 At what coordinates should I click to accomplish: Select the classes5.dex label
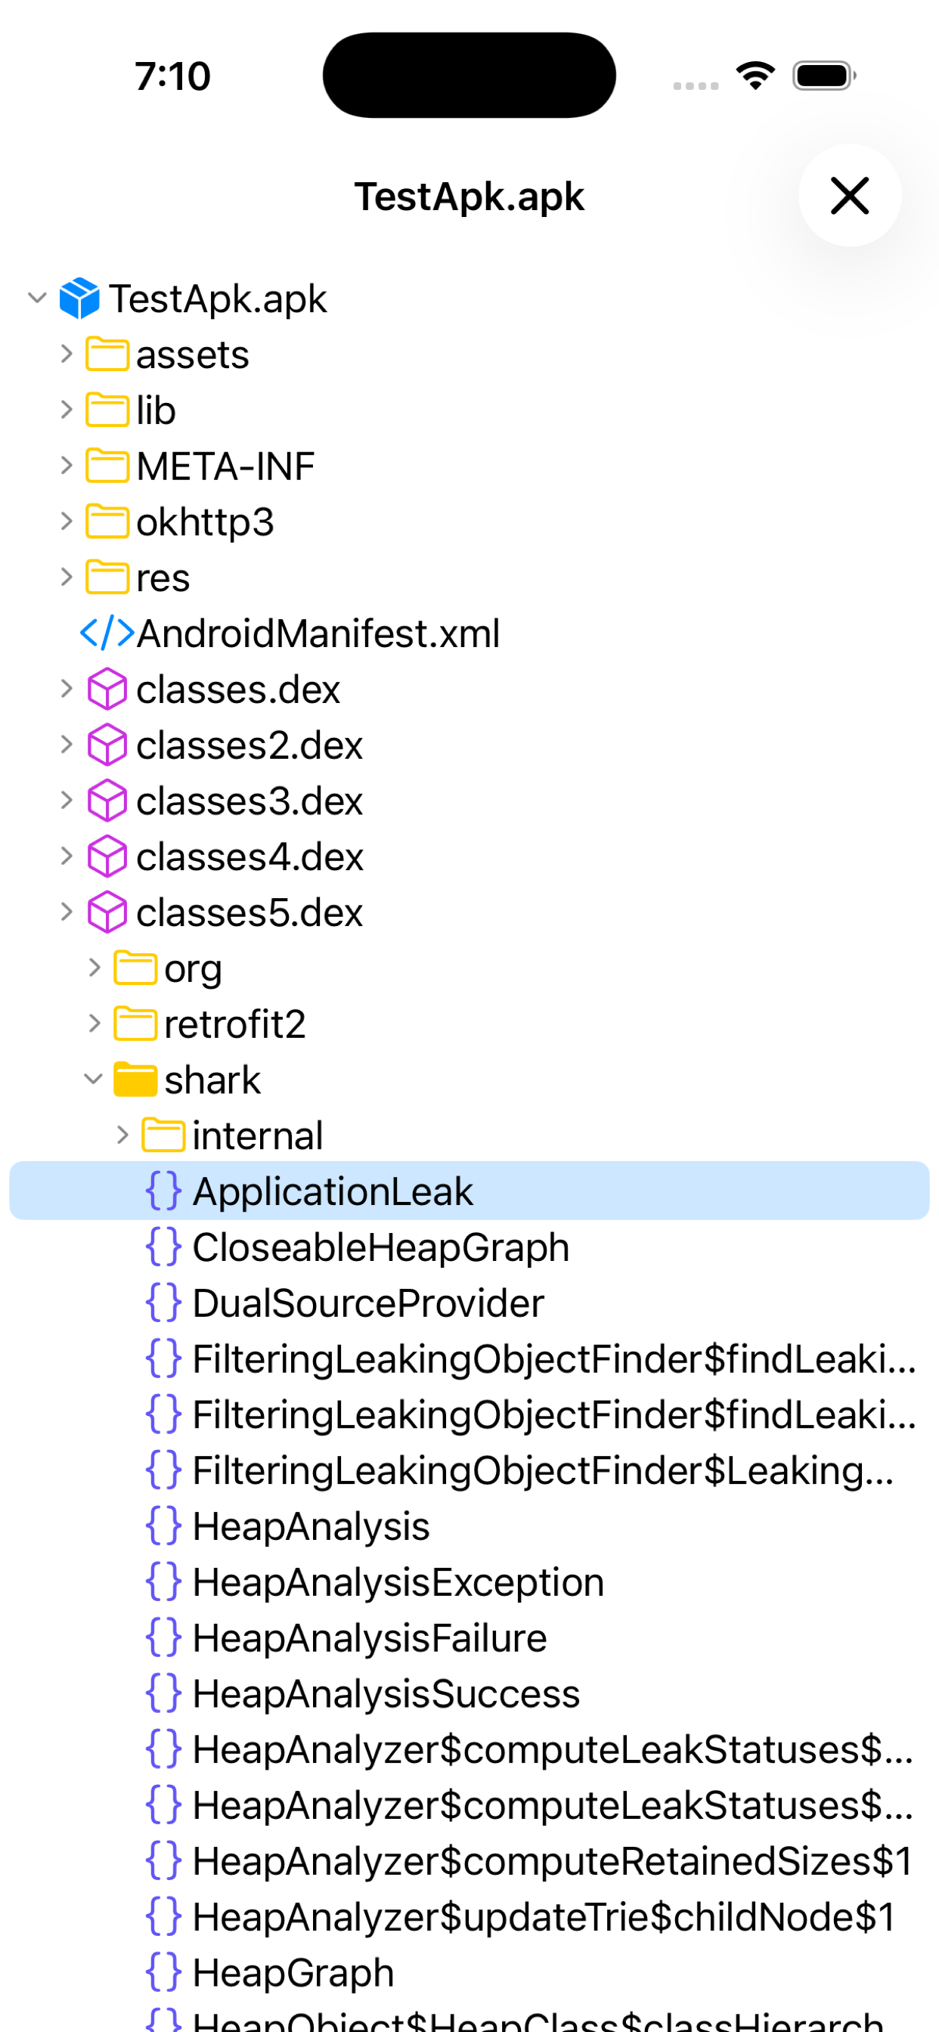pyautogui.click(x=249, y=912)
